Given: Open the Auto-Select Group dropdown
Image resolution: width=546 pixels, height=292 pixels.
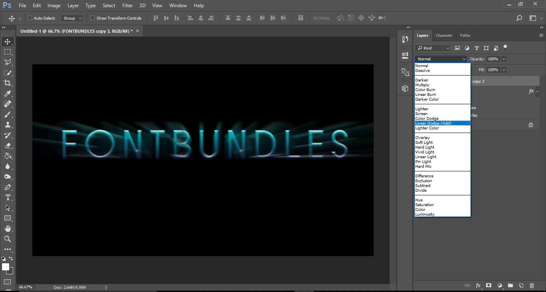Looking at the screenshot, I should [72, 18].
